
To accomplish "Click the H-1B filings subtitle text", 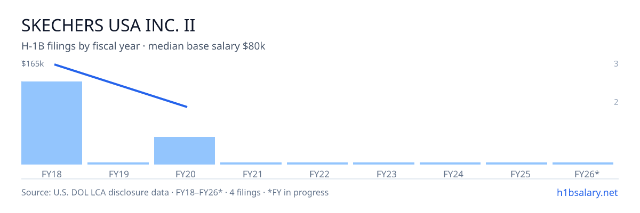I will tap(143, 46).
